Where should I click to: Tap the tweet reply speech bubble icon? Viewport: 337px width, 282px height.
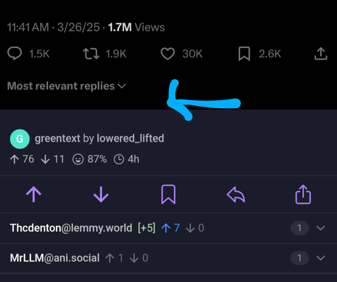click(x=14, y=53)
